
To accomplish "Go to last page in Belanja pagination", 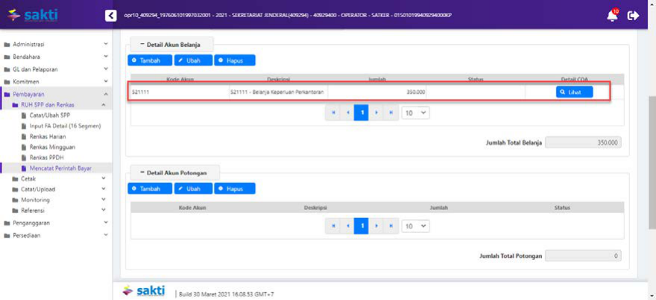I will point(391,113).
